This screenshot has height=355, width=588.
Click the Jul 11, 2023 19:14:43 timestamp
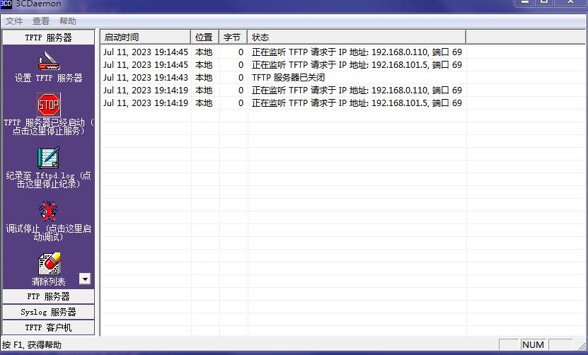[146, 78]
